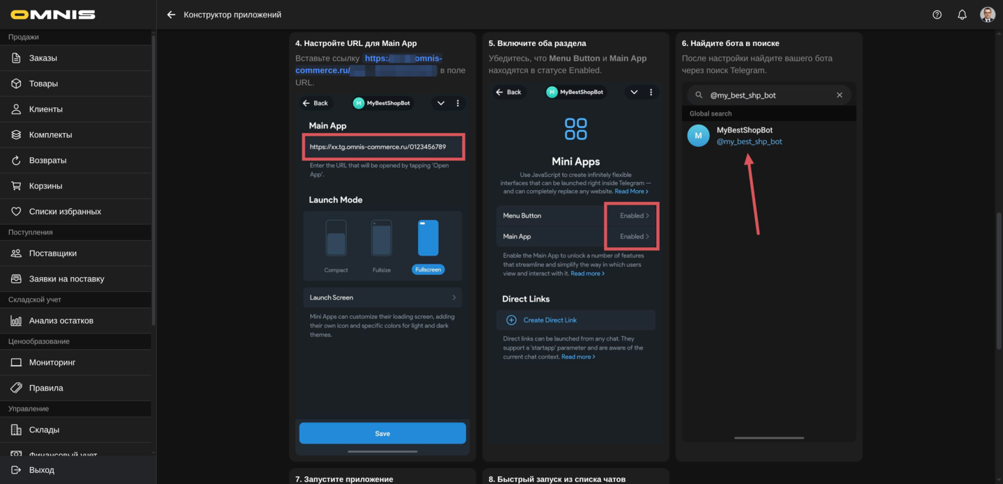The height and width of the screenshot is (484, 1003).
Task: Open the user profile avatar
Action: [x=987, y=15]
